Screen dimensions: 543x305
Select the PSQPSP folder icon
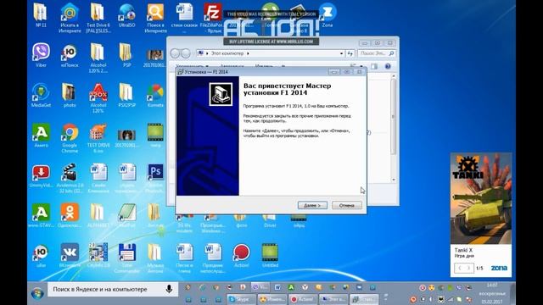(x=126, y=95)
